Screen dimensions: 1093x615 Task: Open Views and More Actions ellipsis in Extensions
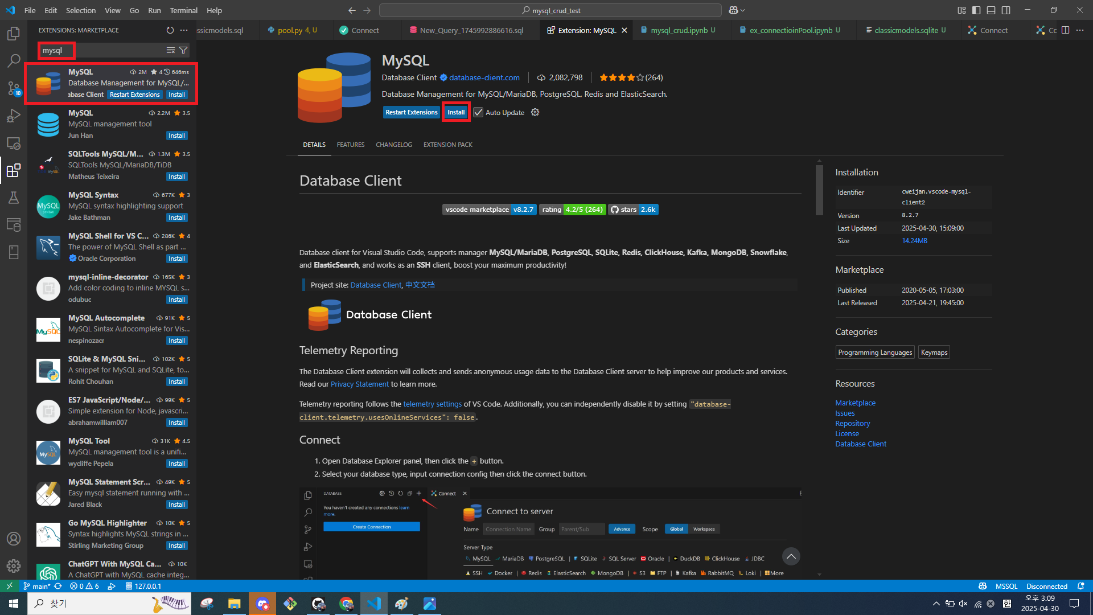tap(184, 30)
